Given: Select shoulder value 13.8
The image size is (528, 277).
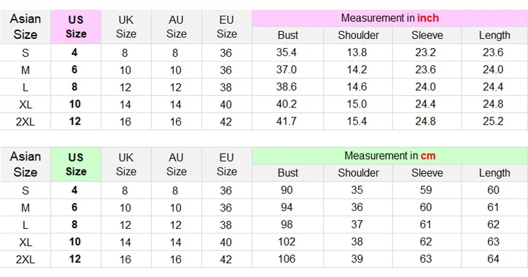Looking at the screenshot, I should [x=358, y=53].
